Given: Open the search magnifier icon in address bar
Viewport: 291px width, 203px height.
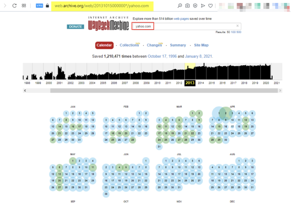Looking at the screenshot, I should 180,6.
